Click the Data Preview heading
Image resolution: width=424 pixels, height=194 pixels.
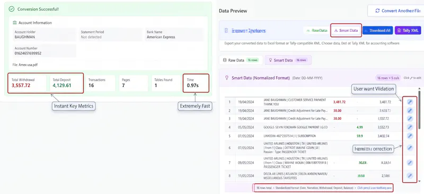233,11
